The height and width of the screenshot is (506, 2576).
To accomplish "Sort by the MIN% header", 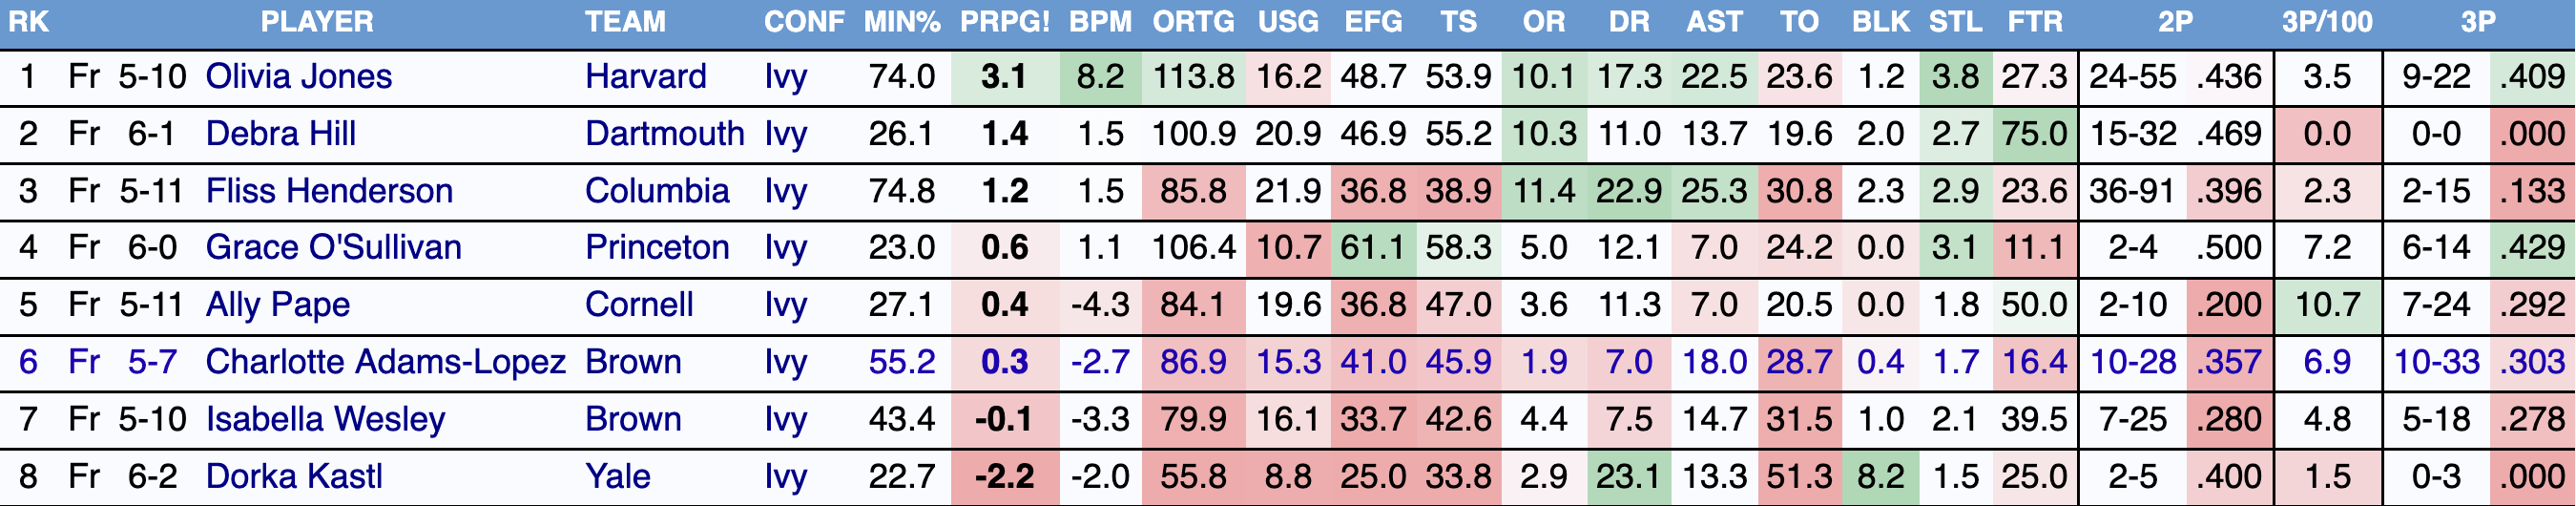I will pos(902,22).
